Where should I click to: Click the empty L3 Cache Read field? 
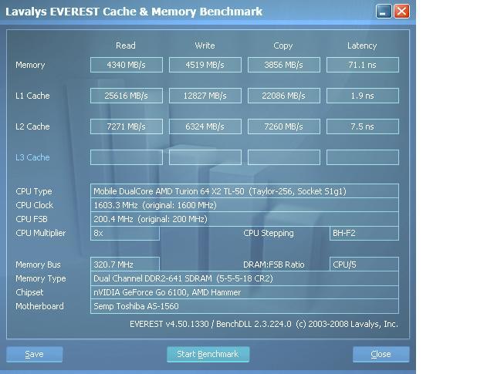coord(127,157)
